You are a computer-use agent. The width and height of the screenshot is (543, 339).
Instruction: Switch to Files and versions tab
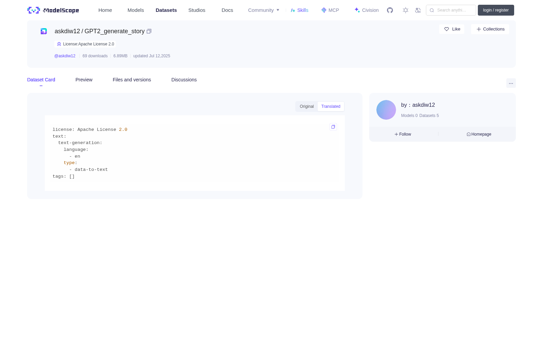pyautogui.click(x=132, y=80)
